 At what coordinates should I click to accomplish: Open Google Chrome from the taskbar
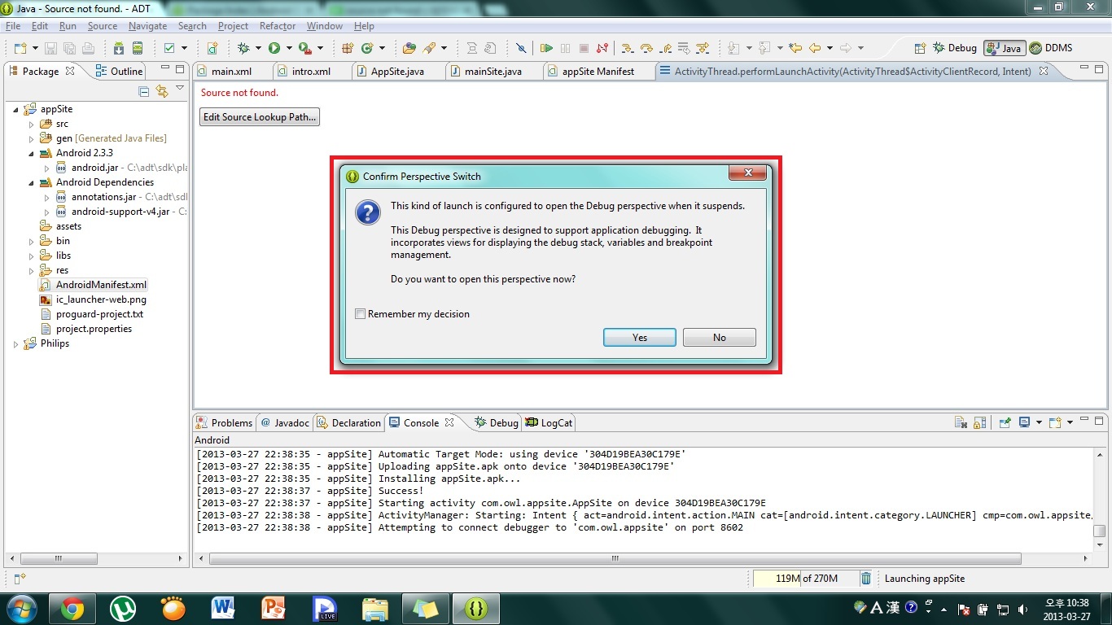pyautogui.click(x=72, y=609)
